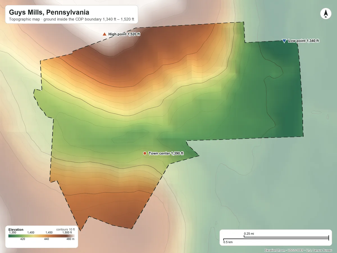The width and height of the screenshot is (337, 253).
Task: Click the 440 meter legend label
Action: (46, 239)
